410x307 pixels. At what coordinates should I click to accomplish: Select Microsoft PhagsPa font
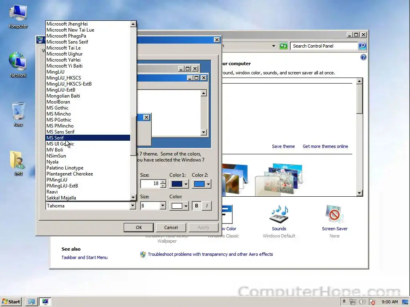pos(88,36)
